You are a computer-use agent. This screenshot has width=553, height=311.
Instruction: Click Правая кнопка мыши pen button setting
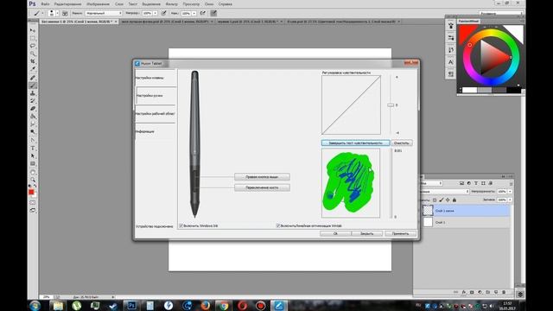point(262,176)
